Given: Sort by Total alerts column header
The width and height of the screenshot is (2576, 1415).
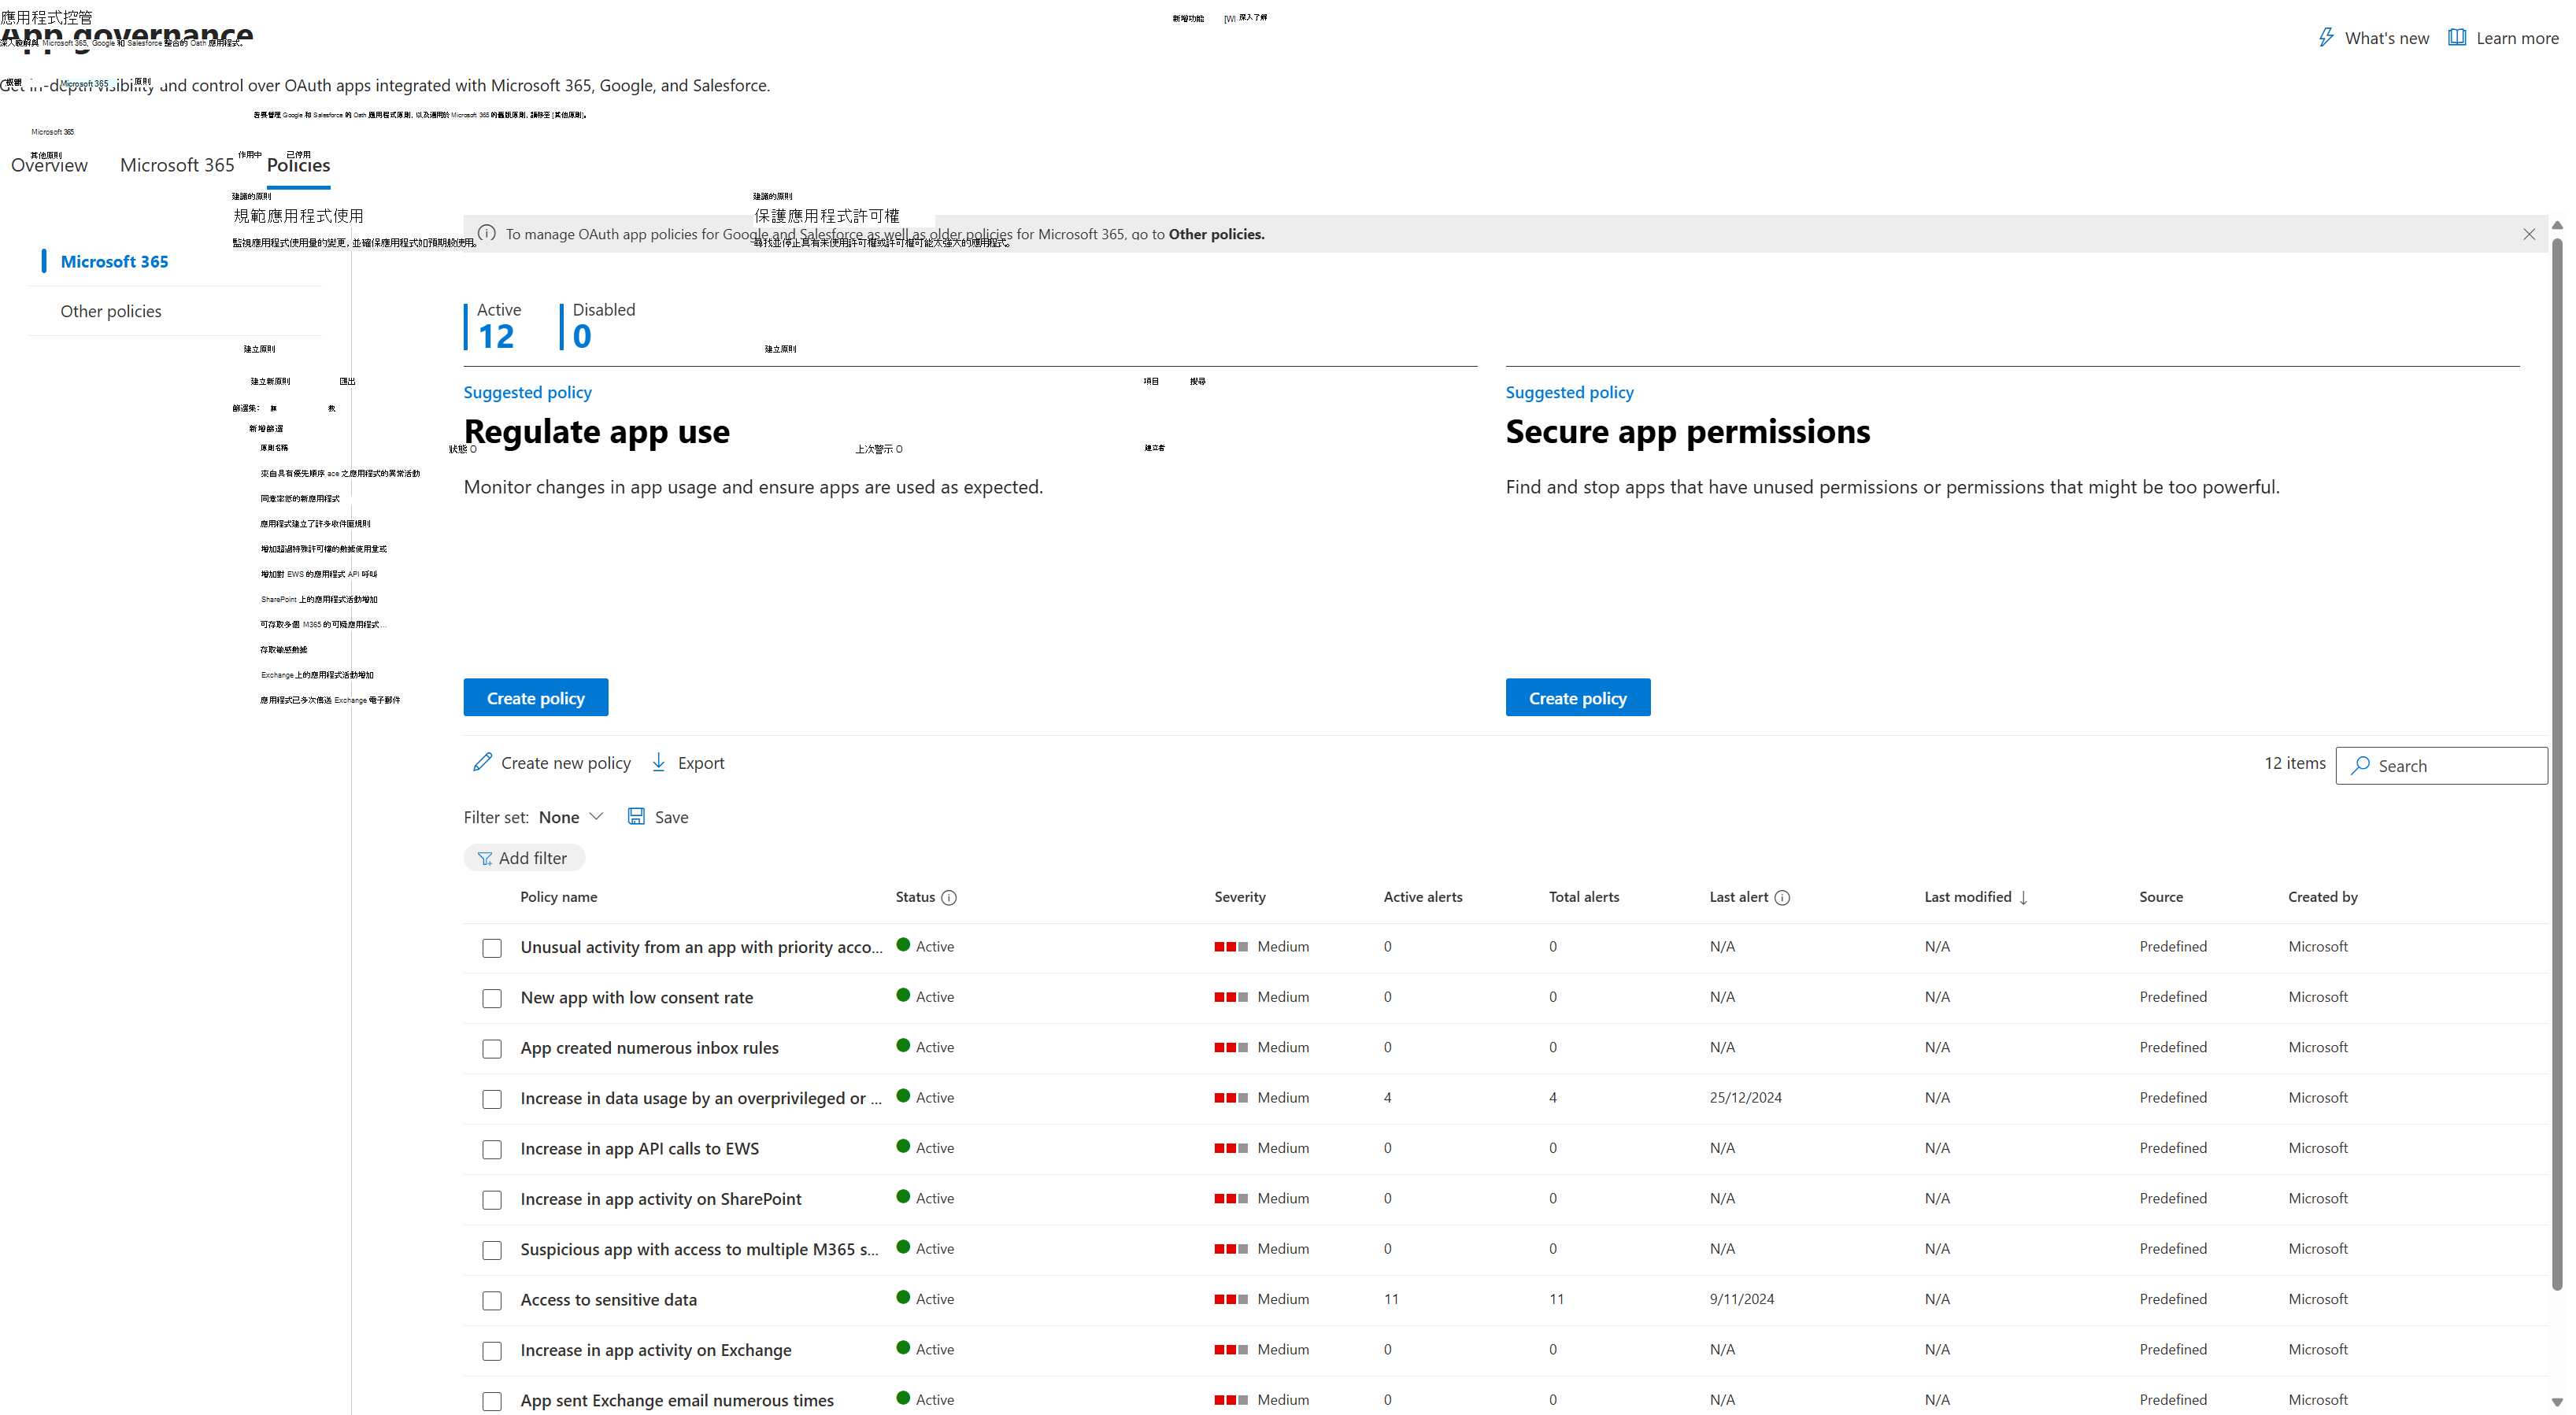Looking at the screenshot, I should click(1584, 897).
